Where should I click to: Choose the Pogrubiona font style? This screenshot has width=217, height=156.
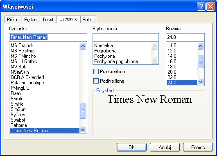(x=122, y=51)
